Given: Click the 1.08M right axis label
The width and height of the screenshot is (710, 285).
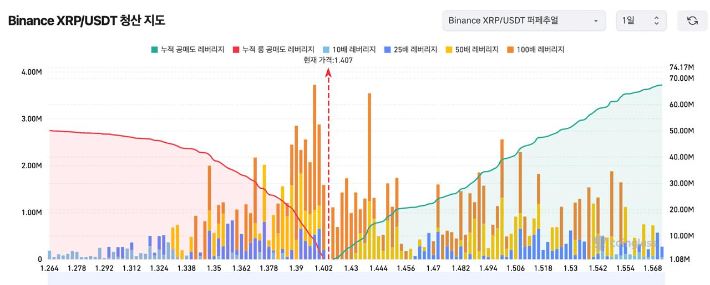Looking at the screenshot, I should (x=679, y=259).
